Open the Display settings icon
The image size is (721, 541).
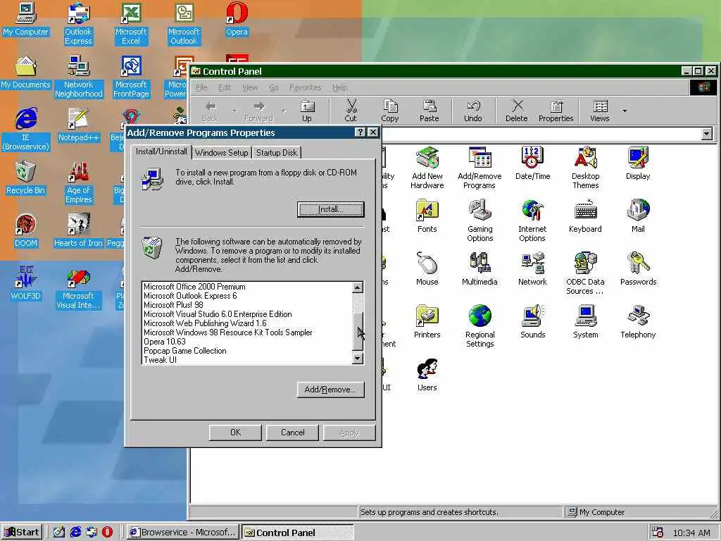(x=638, y=163)
